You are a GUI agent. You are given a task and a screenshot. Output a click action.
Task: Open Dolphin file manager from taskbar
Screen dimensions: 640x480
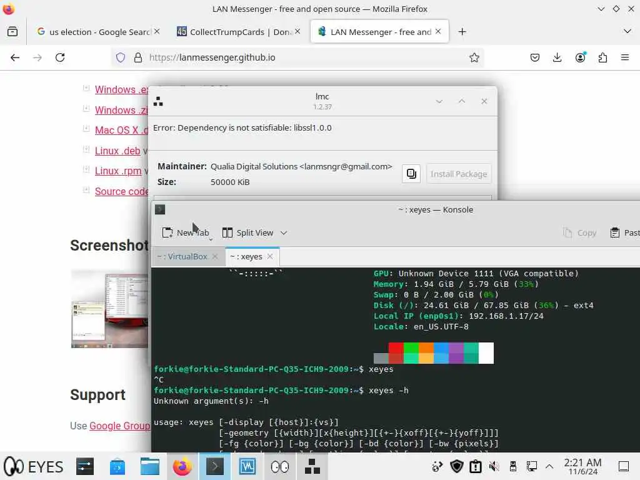coord(150,466)
